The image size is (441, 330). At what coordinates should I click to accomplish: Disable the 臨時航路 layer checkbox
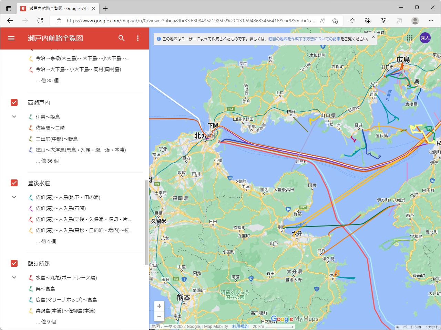pyautogui.click(x=14, y=263)
